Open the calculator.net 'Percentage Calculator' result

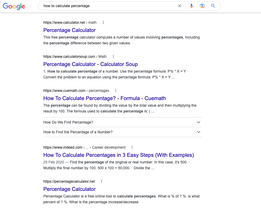tap(69, 30)
